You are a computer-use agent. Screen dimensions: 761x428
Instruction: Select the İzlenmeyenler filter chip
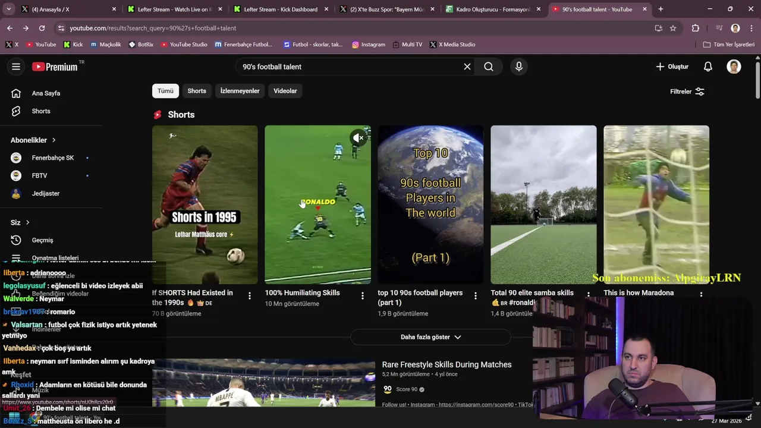coord(240,91)
